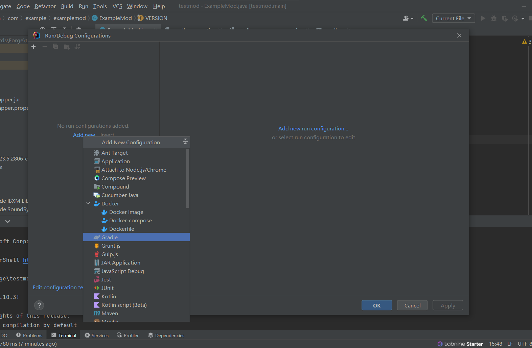Select JavaScript Debug configuration
The image size is (532, 348).
pyautogui.click(x=136, y=271)
